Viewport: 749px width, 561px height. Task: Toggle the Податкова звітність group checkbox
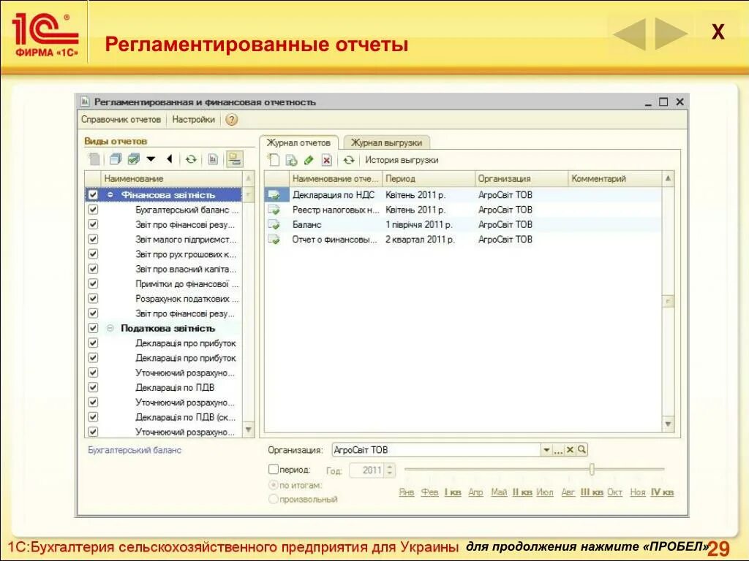coord(93,328)
